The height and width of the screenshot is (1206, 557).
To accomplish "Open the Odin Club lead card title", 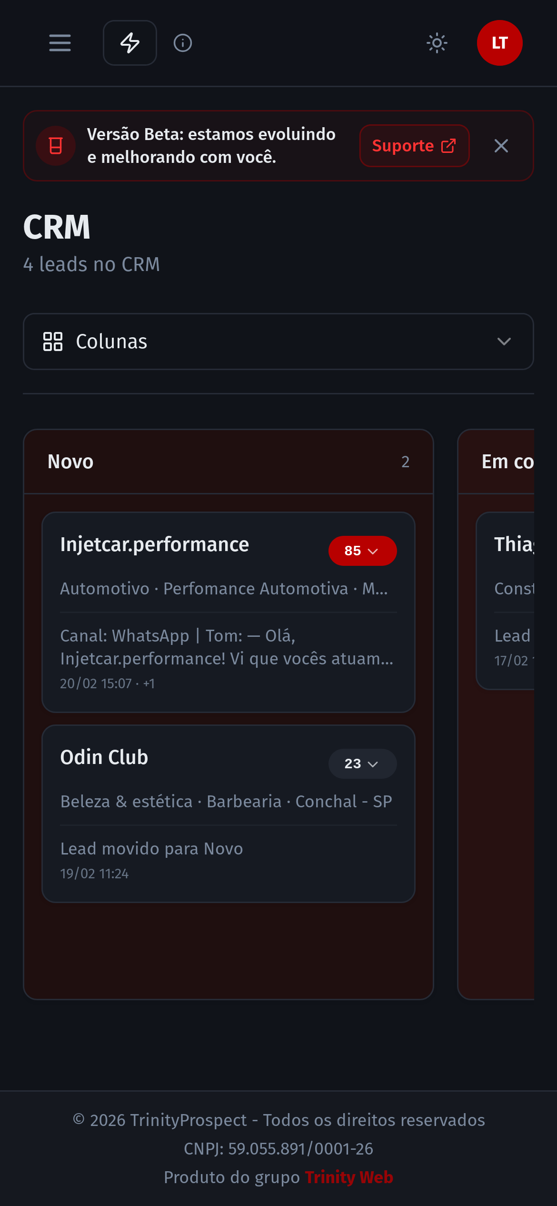I will pos(104,757).
